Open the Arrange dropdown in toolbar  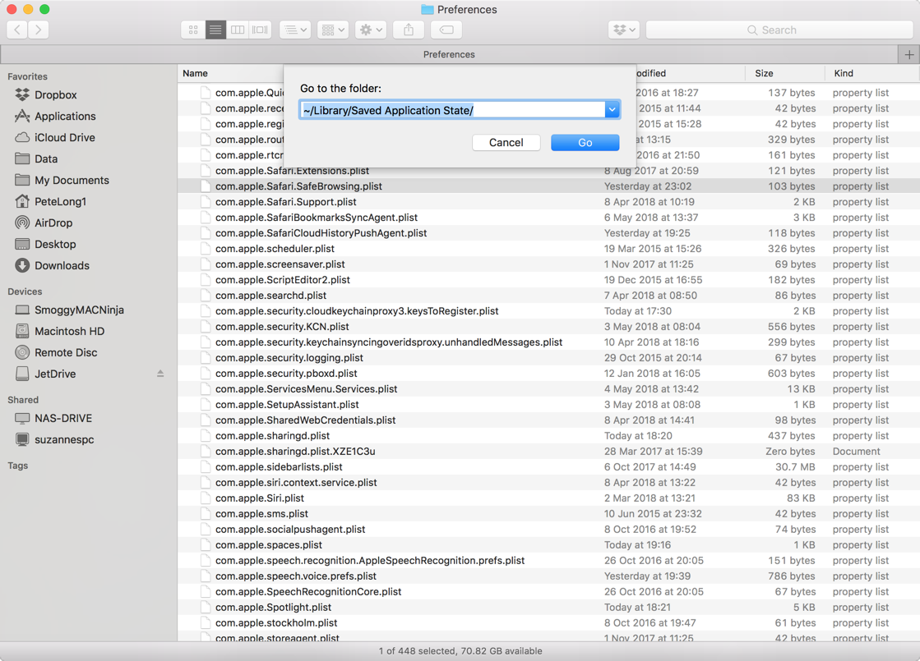click(294, 30)
